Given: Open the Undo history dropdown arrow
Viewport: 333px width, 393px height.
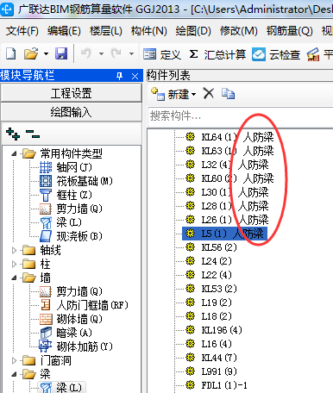Looking at the screenshot, I should coord(101,53).
